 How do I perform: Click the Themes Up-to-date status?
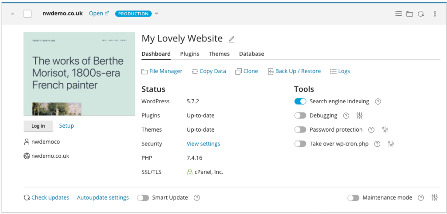pos(200,130)
